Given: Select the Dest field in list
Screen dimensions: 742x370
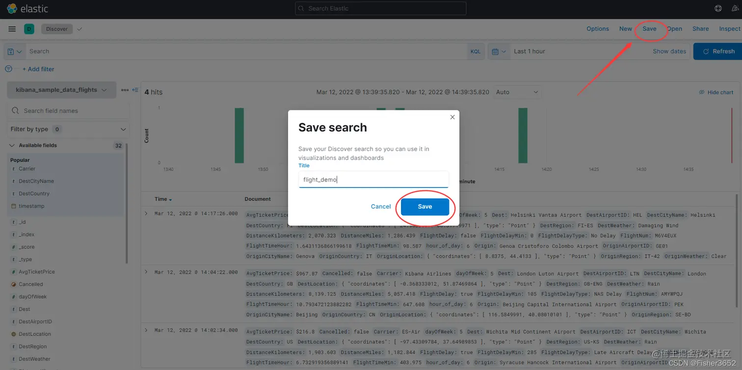Looking at the screenshot, I should tap(25, 309).
